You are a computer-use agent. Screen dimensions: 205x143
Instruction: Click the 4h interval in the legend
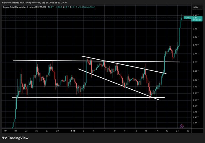point(31,7)
